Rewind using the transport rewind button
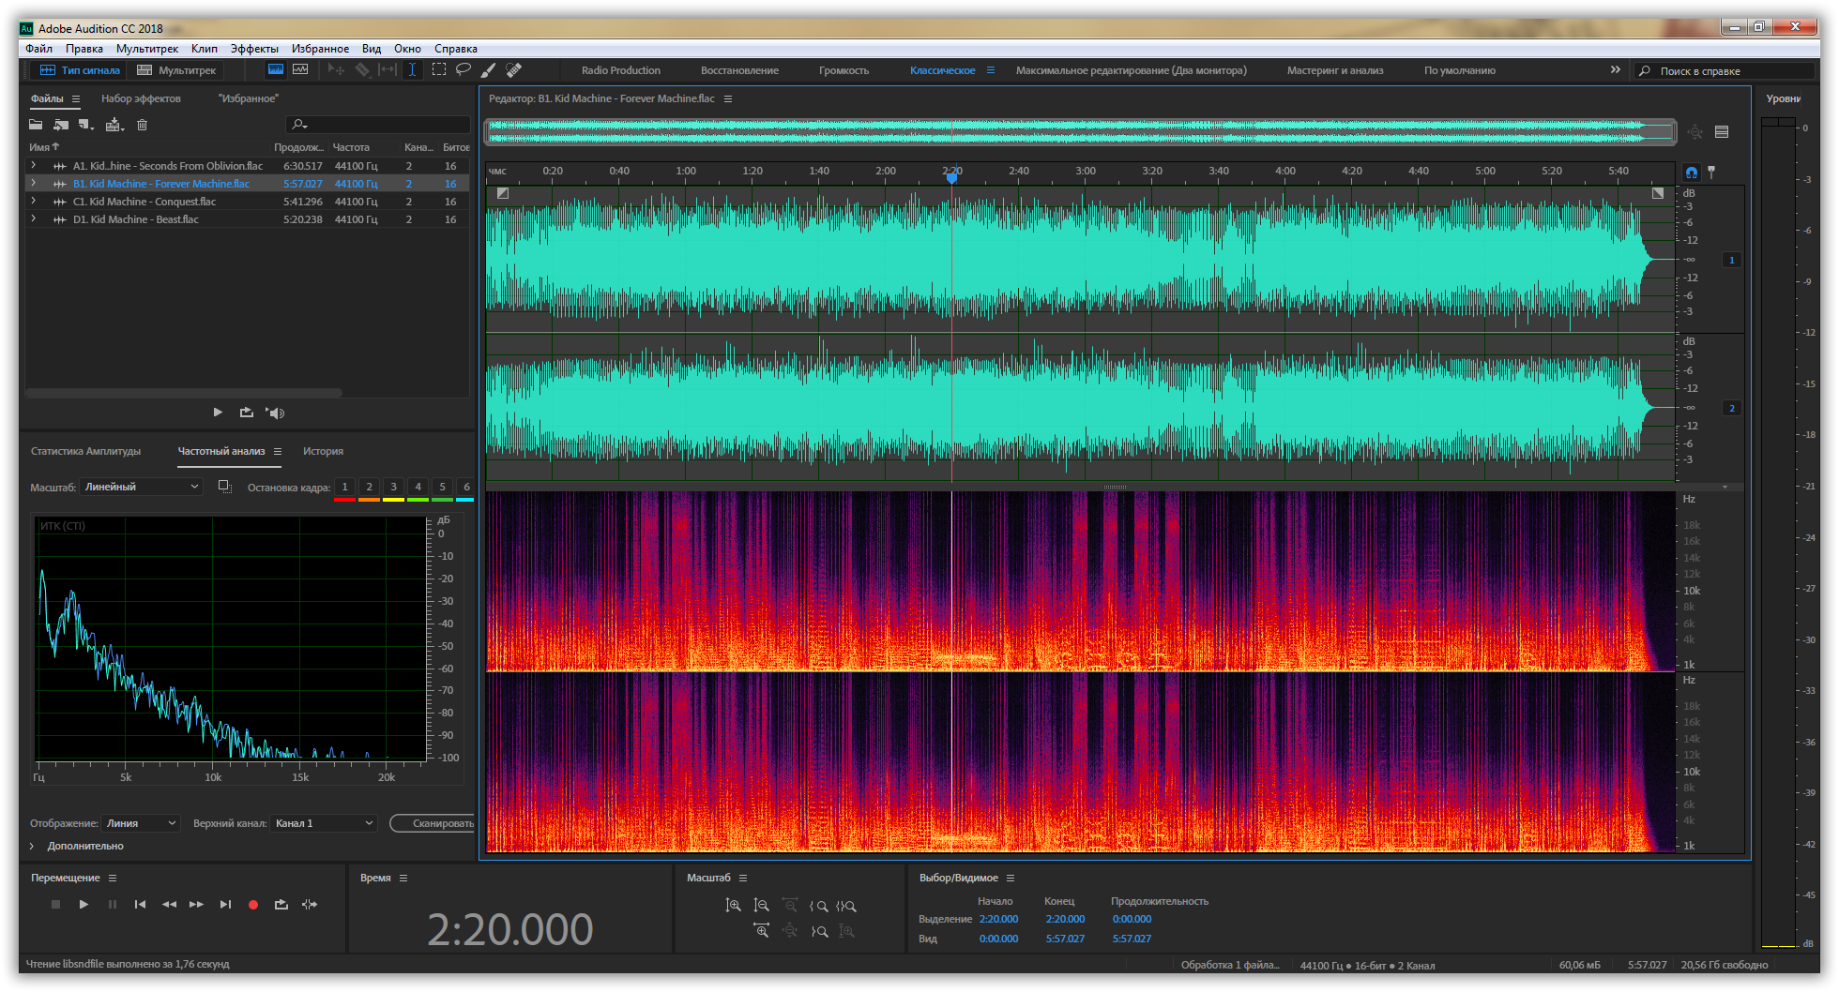The width and height of the screenshot is (1839, 992). (x=169, y=905)
